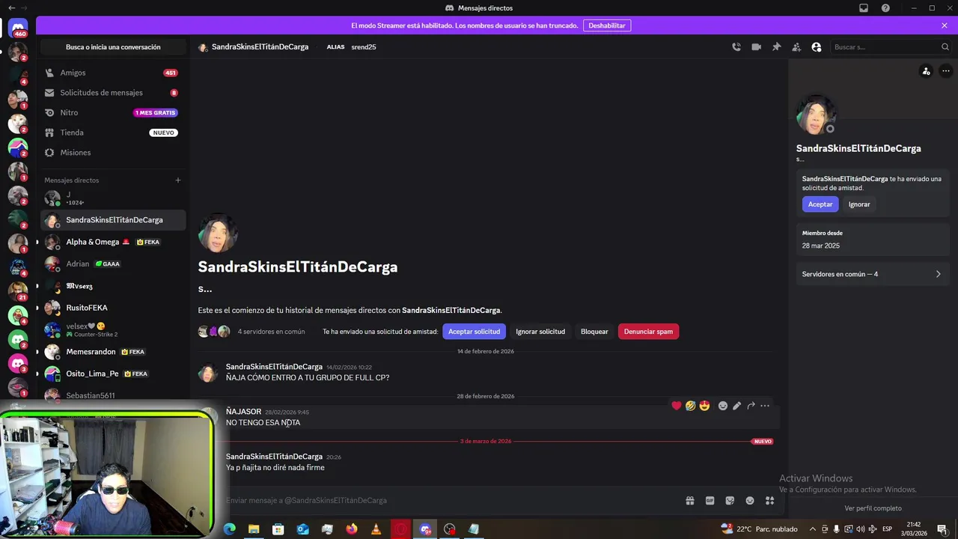Click DM entry J in sidebar

[112, 198]
